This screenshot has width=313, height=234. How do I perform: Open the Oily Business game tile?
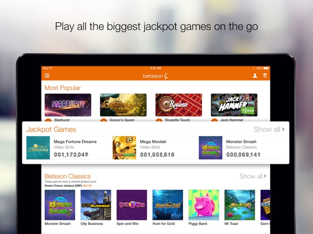tap(96, 205)
